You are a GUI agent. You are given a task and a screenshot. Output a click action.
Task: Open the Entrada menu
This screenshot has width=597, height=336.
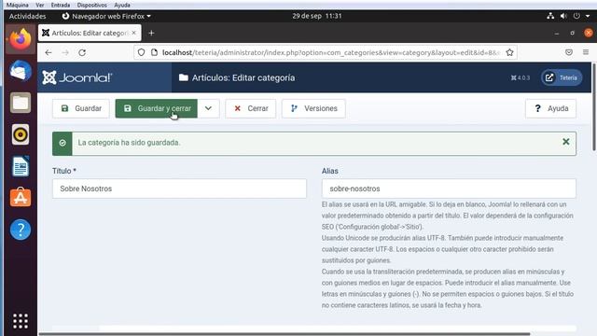coord(61,5)
